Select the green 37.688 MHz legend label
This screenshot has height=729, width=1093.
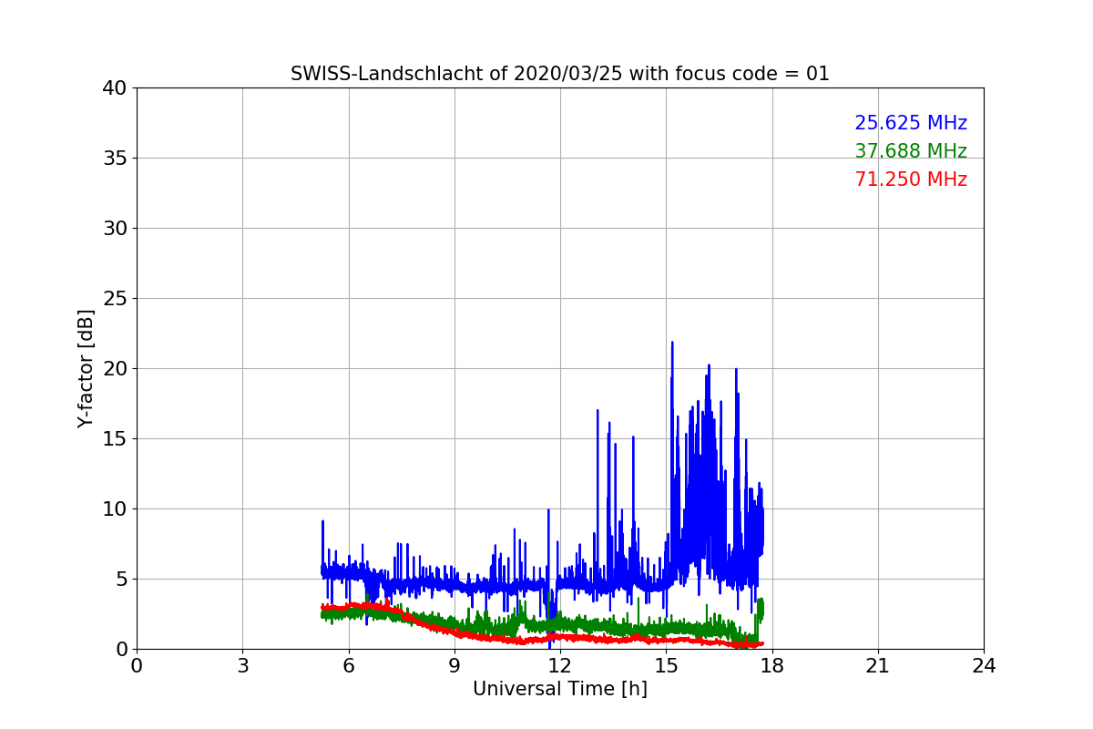(x=911, y=151)
